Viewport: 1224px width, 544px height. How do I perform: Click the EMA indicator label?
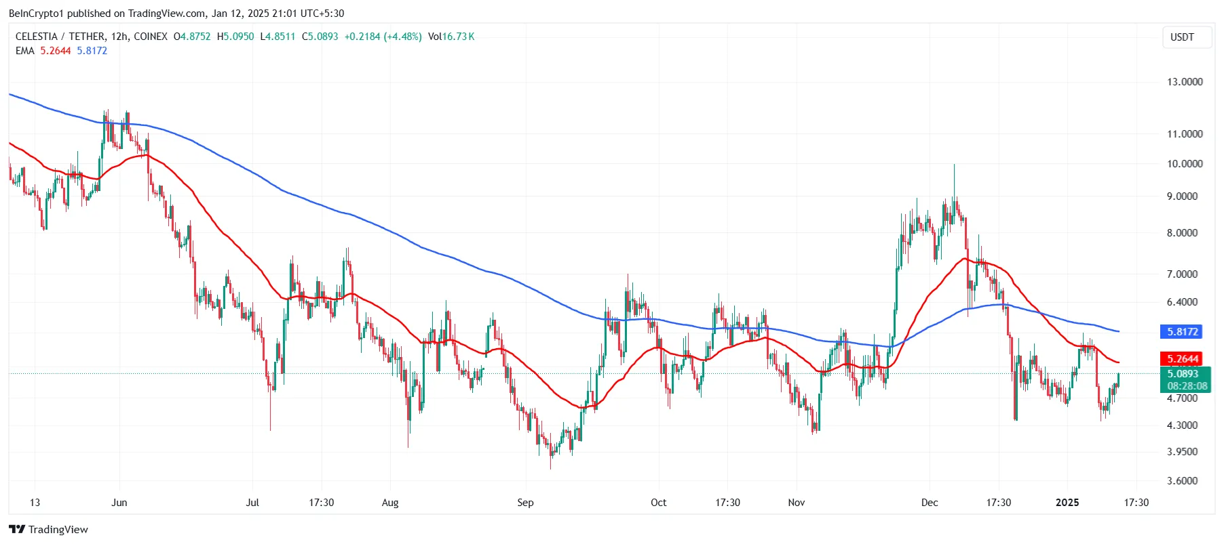click(24, 51)
